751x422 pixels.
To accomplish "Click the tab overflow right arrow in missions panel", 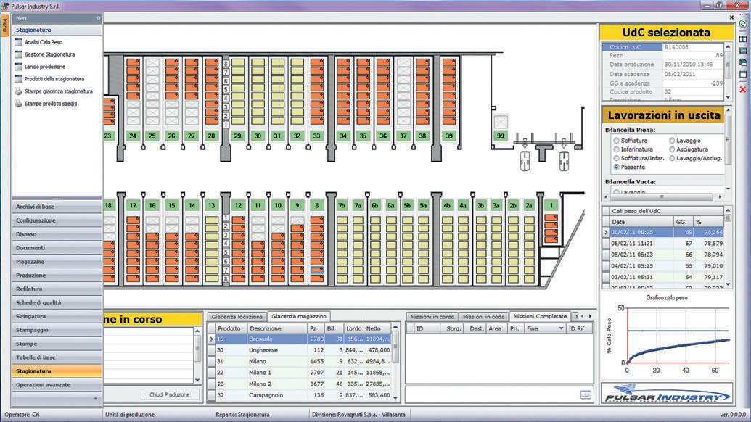I will click(590, 316).
